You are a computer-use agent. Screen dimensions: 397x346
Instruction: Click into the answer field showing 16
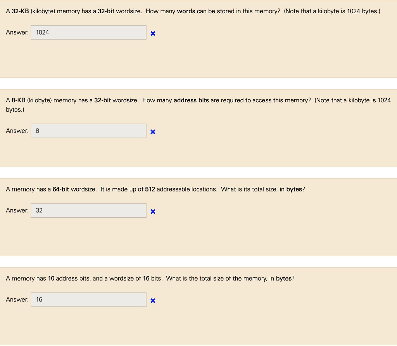pos(88,300)
